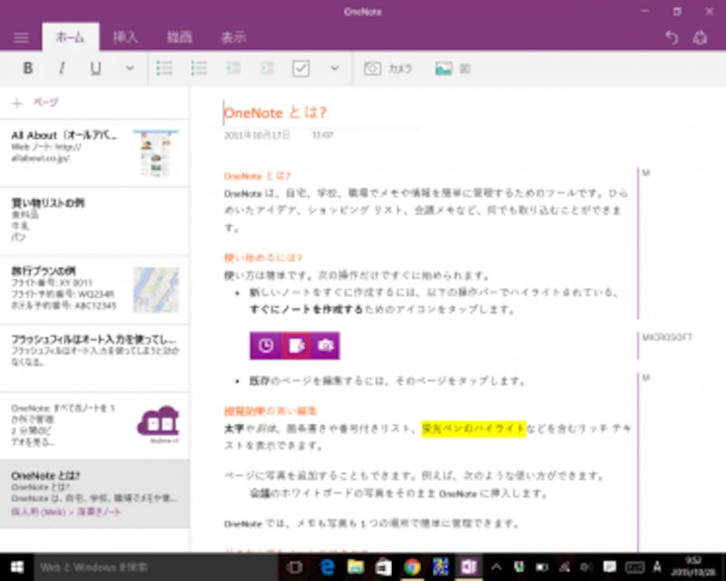Show hidden system tray icons
726x581 pixels.
pos(495,567)
